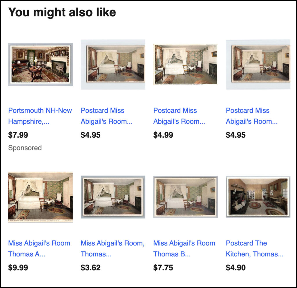Open the thumbnail of the $4.99 postcard
This screenshot has height=288, width=297.
pyautogui.click(x=185, y=64)
